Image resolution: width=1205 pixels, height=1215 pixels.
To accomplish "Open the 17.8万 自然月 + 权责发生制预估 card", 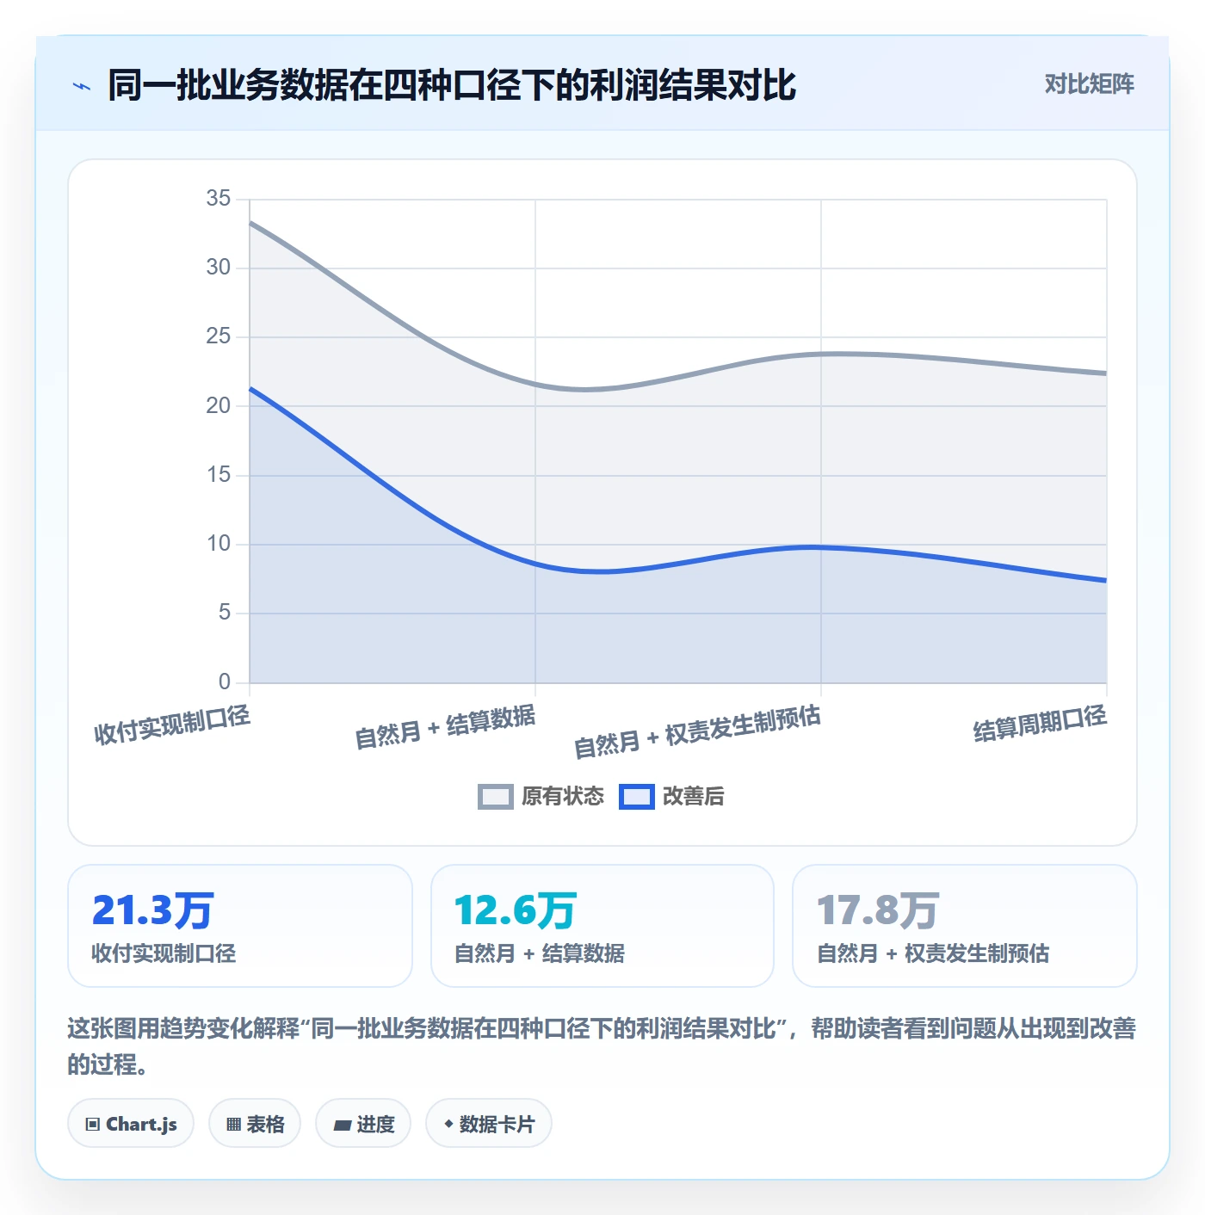I will tap(965, 926).
